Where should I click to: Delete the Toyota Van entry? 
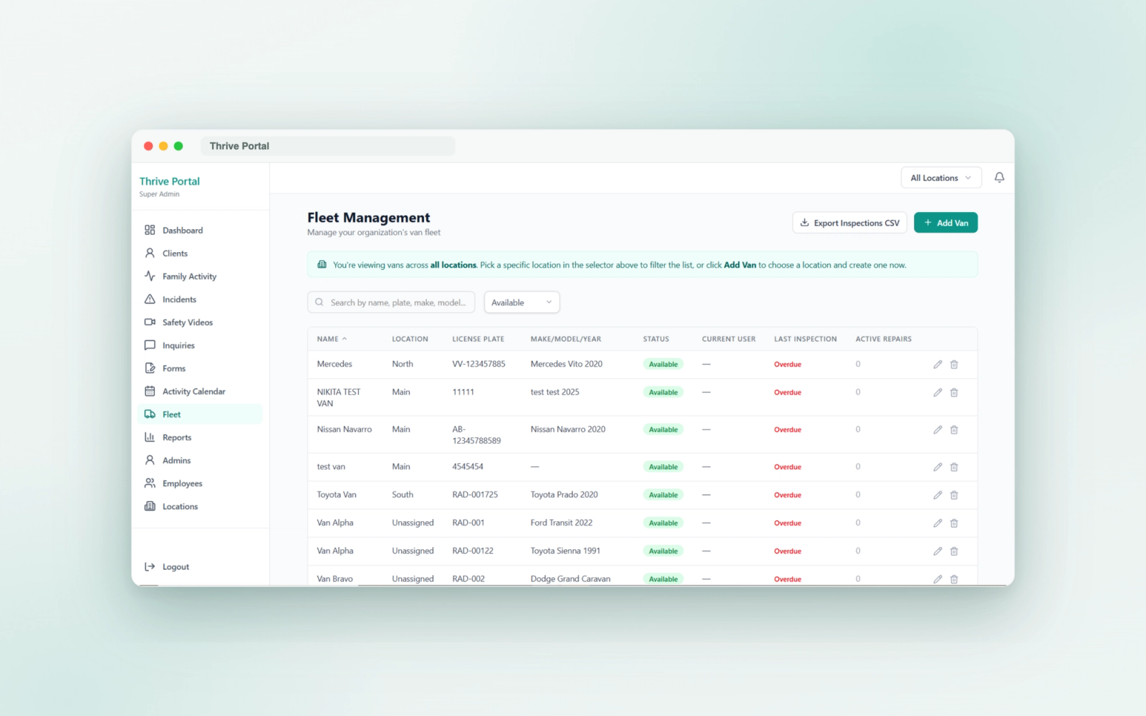point(954,495)
